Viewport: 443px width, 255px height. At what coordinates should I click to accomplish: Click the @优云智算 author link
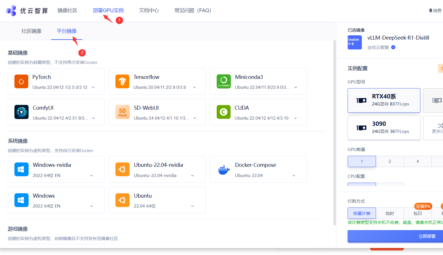378,47
